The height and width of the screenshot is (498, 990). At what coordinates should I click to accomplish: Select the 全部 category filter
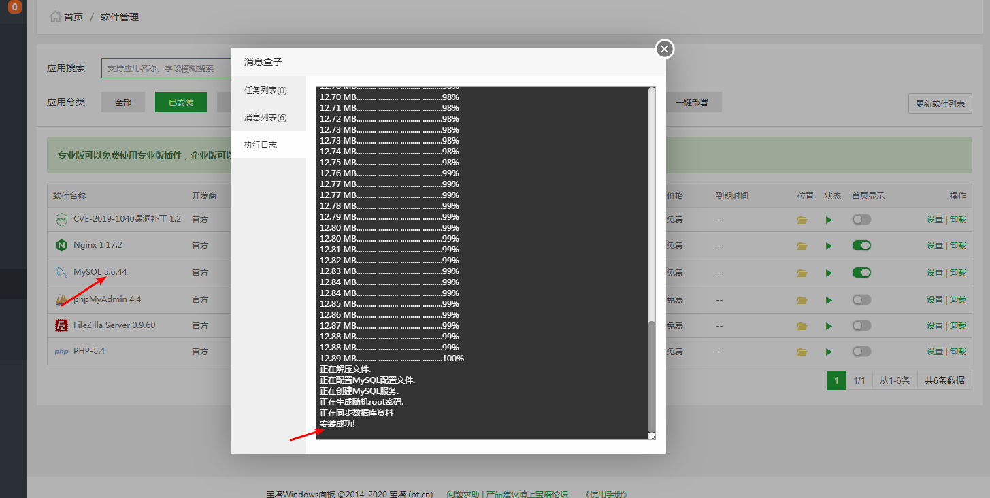point(123,102)
